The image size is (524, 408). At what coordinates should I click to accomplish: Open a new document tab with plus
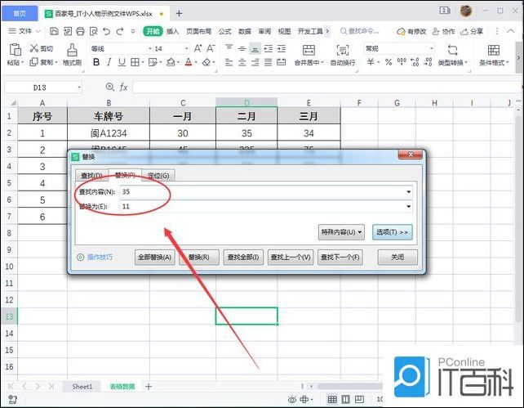pos(179,13)
